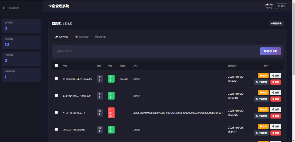
Task: Click 删除 for card cfhchSN3LIOLYJ48AA9Q6
Action: pos(275,82)
